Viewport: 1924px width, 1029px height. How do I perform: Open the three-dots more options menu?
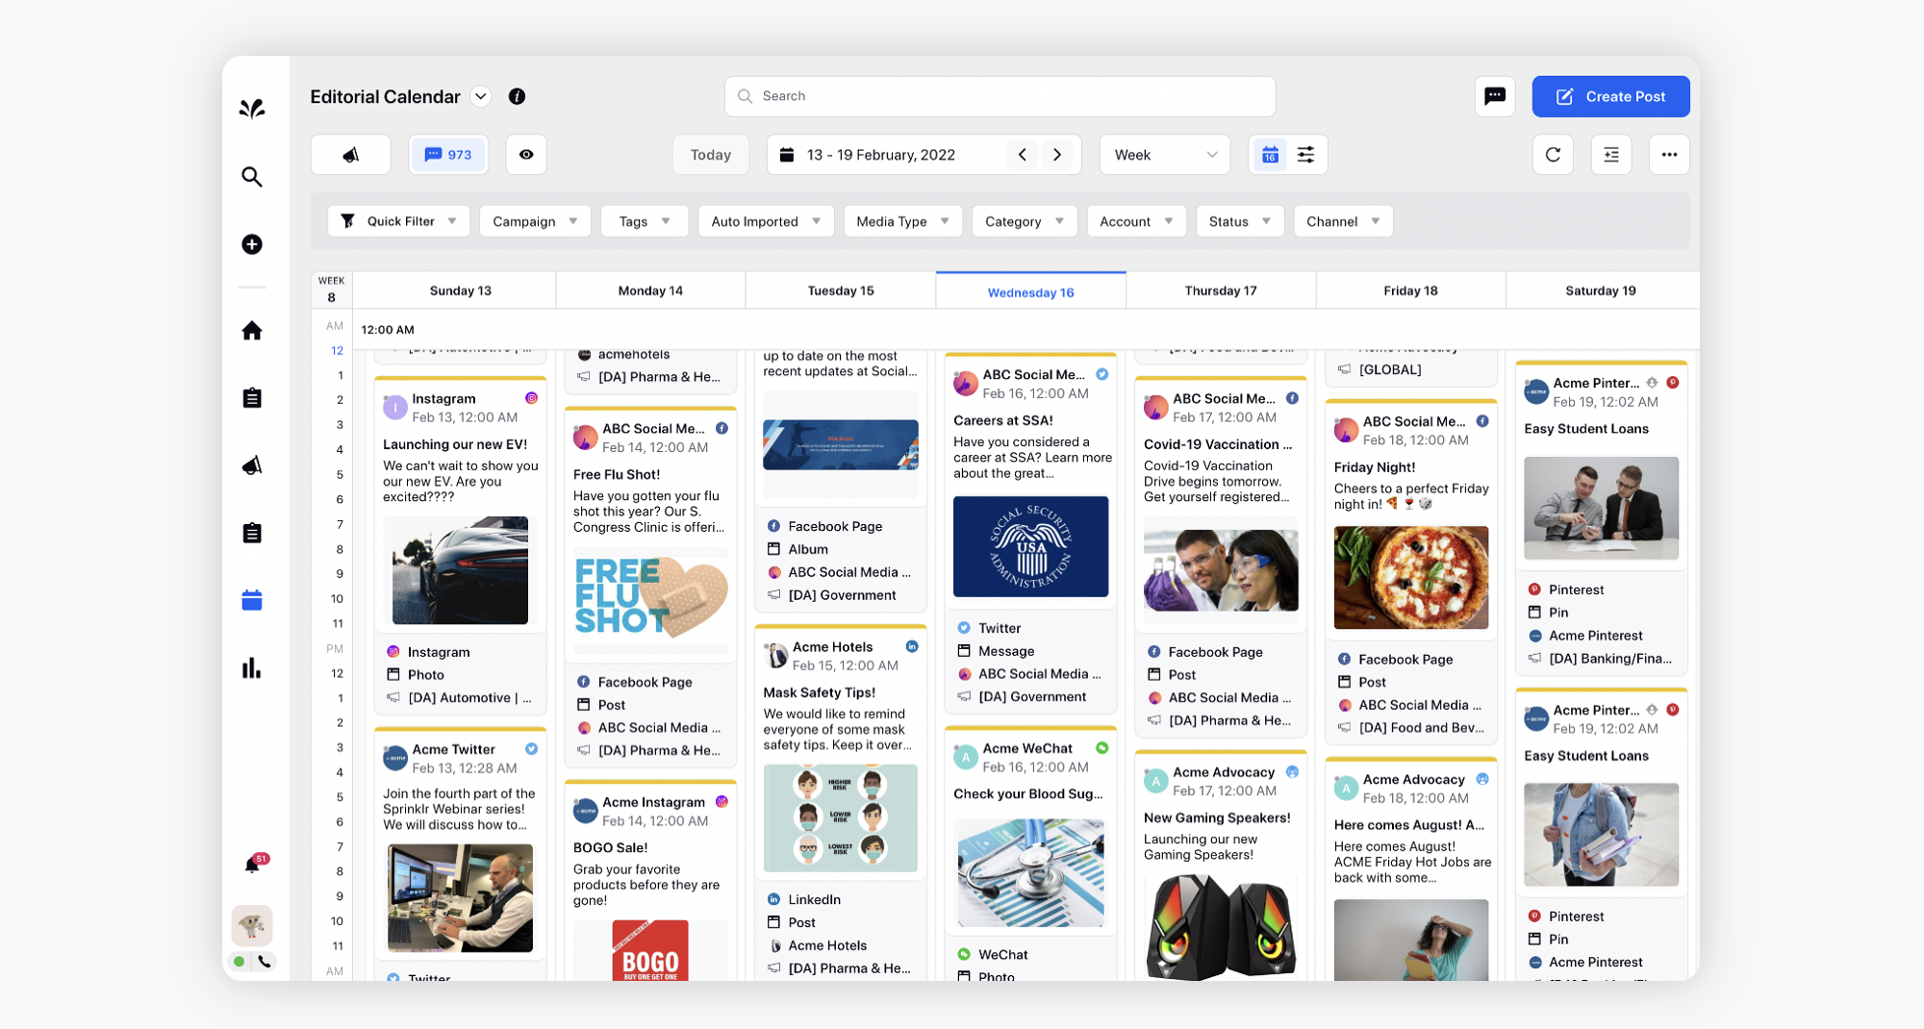(1669, 155)
